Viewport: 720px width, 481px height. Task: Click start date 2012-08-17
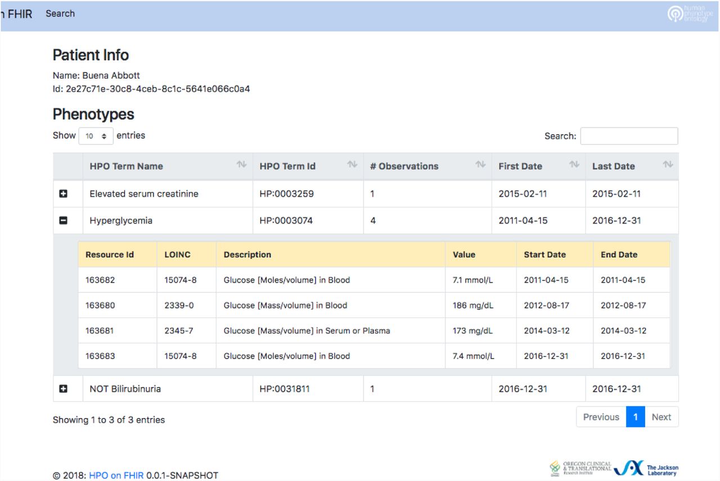(x=547, y=306)
